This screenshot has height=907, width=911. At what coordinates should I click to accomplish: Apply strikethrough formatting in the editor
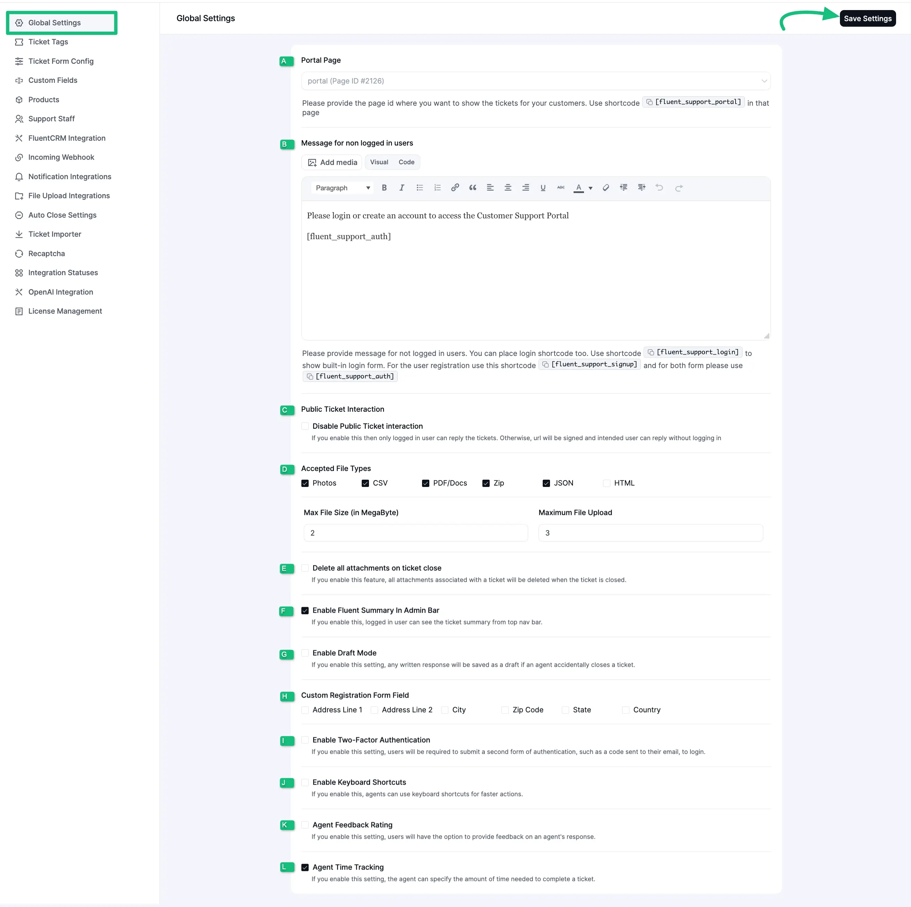[x=560, y=187]
